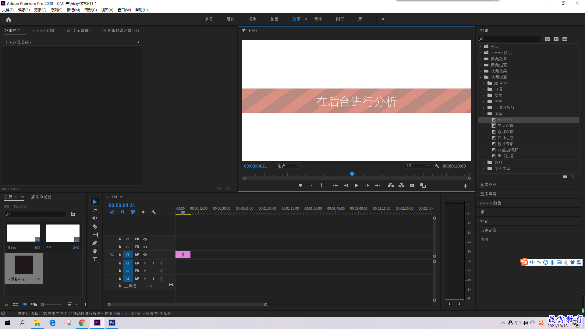This screenshot has height=329, width=585.
Task: Enable voice-over record on A1
Action: (162, 263)
